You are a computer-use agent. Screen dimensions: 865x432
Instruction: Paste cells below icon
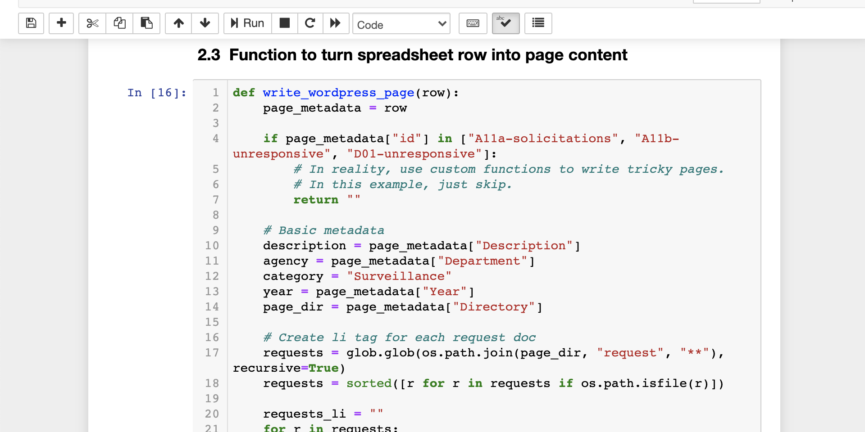[146, 23]
